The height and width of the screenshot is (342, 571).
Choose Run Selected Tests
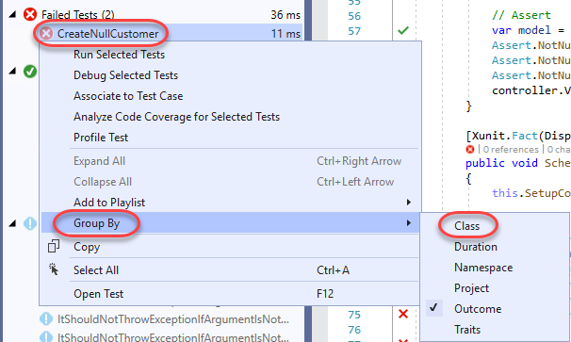tap(119, 55)
